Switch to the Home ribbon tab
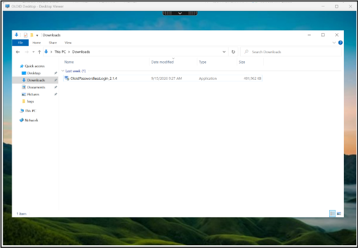Screen dimensions: 358x248 [36, 42]
